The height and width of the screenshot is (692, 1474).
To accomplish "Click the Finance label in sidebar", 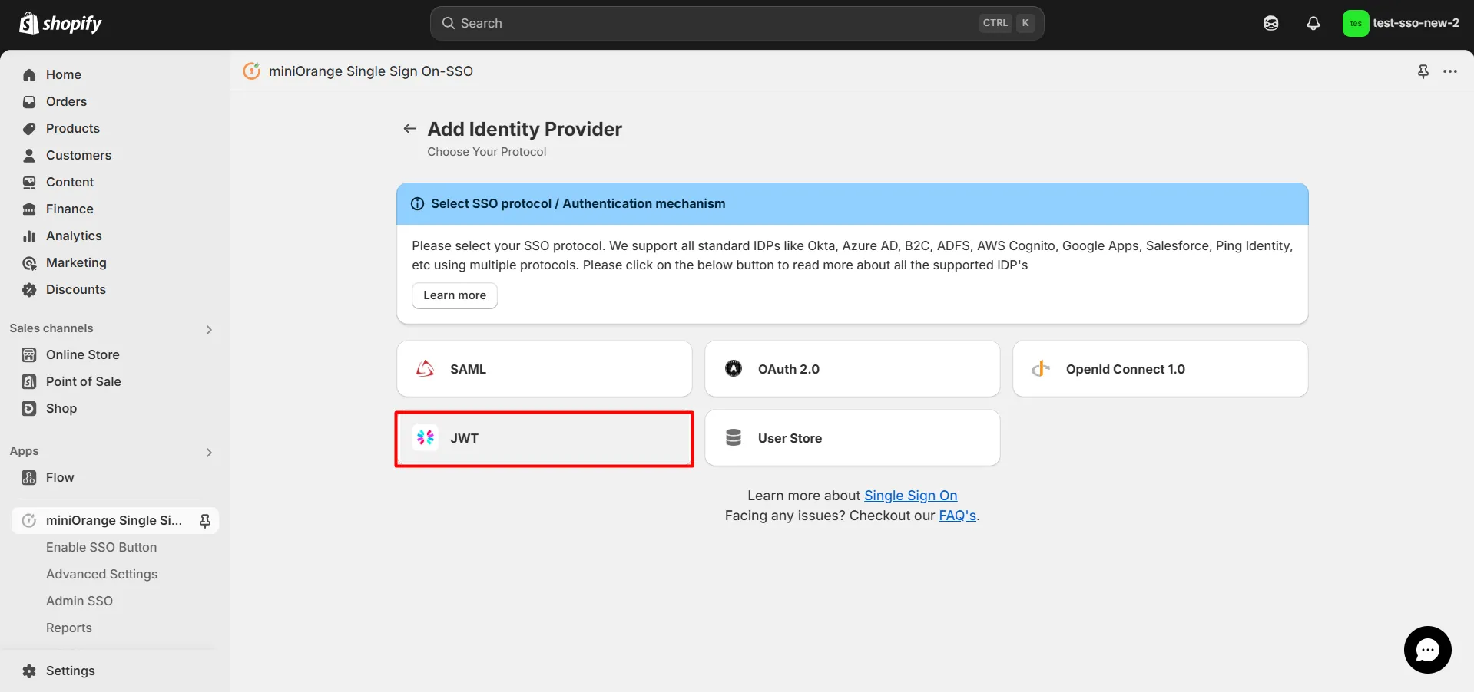I will coord(70,209).
